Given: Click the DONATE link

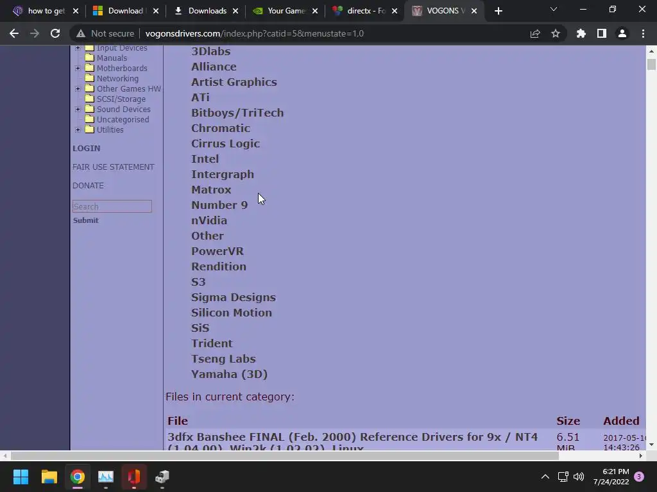Looking at the screenshot, I should [x=88, y=185].
